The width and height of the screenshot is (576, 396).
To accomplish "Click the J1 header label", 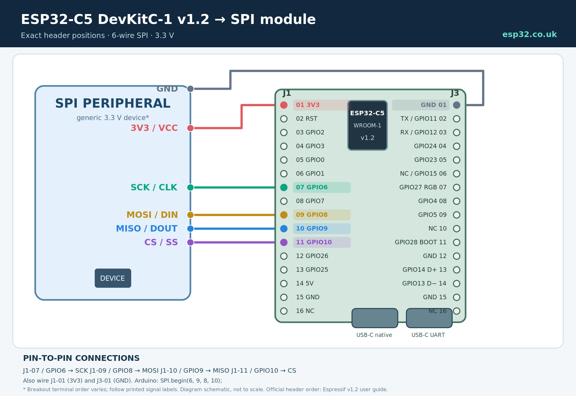I will (x=287, y=93).
